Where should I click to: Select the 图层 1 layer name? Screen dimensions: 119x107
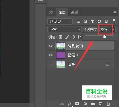pos(73,55)
